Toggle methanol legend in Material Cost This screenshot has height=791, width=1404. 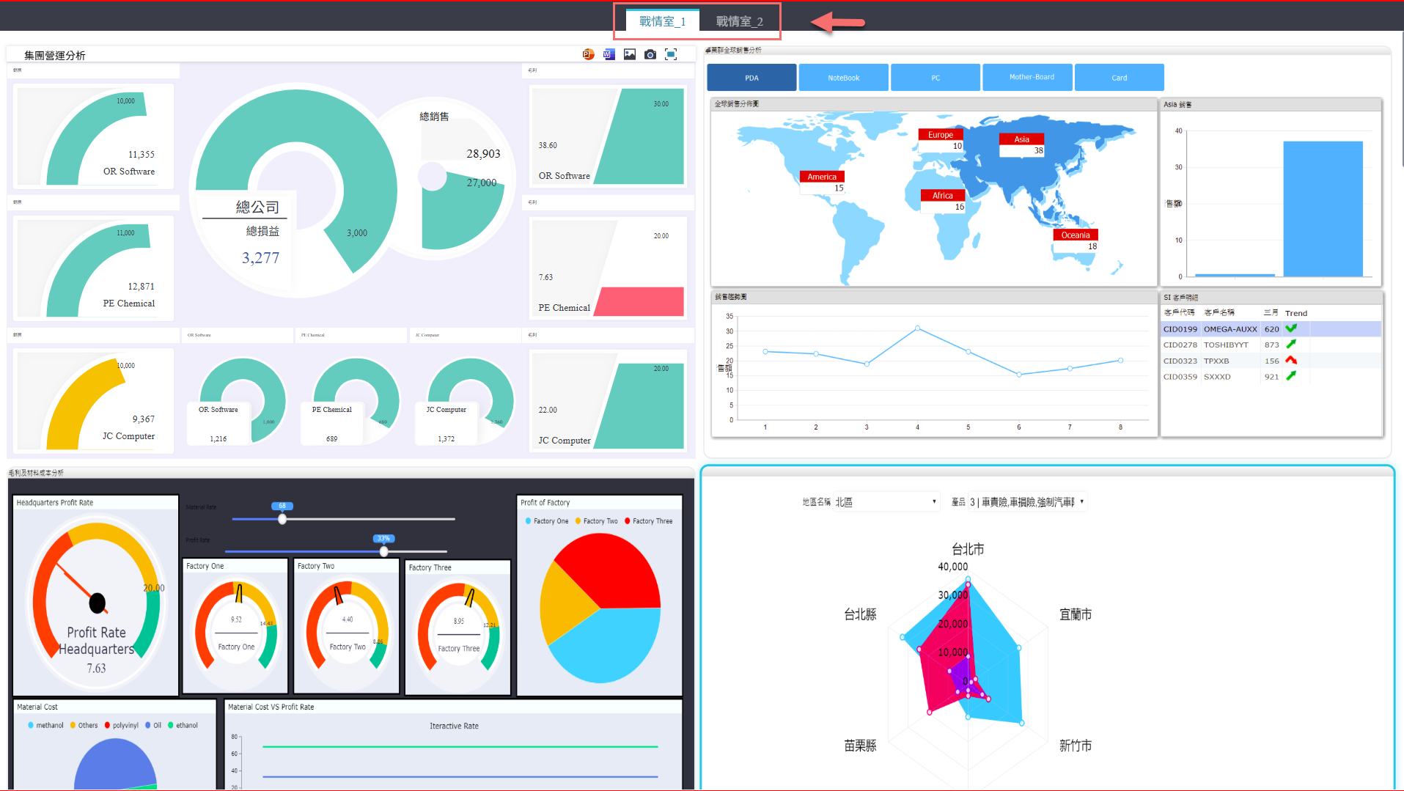pos(45,726)
